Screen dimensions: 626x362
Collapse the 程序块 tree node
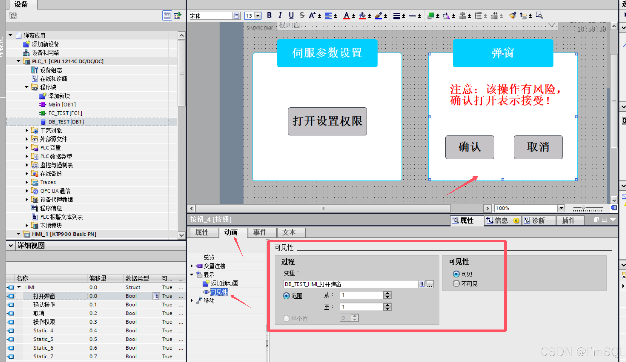27,87
